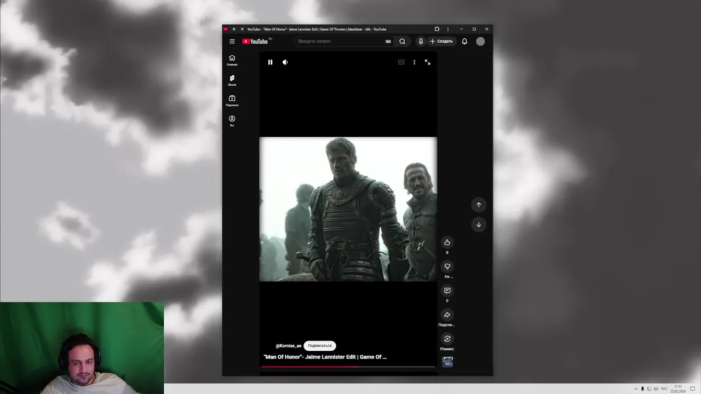Click the 'Подписаться' subscribe button

pos(320,346)
